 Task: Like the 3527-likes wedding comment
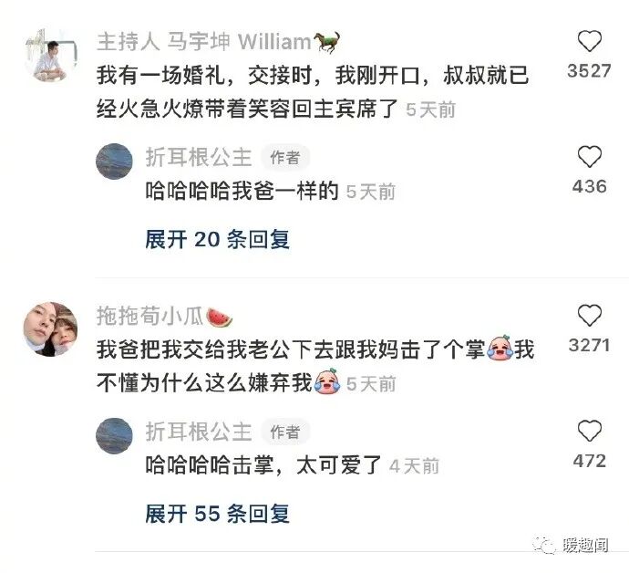pyautogui.click(x=589, y=41)
